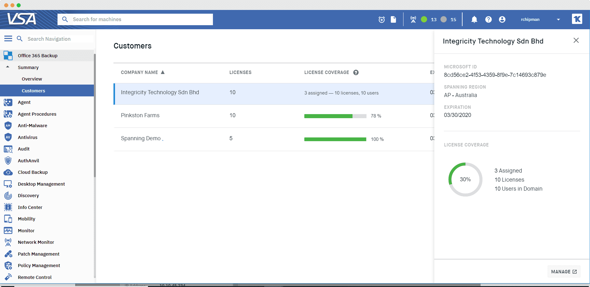The height and width of the screenshot is (287, 590).
Task: Open the Antivirus shield icon
Action: (8, 137)
